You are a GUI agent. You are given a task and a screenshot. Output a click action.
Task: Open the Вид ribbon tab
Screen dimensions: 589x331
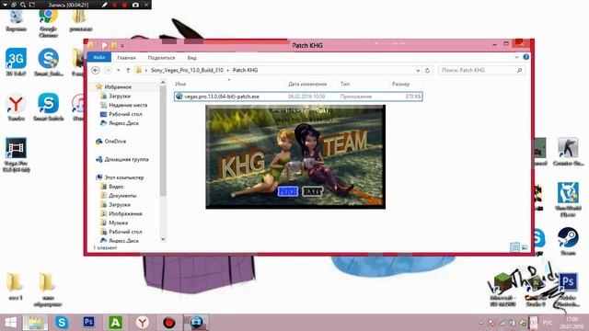click(192, 58)
